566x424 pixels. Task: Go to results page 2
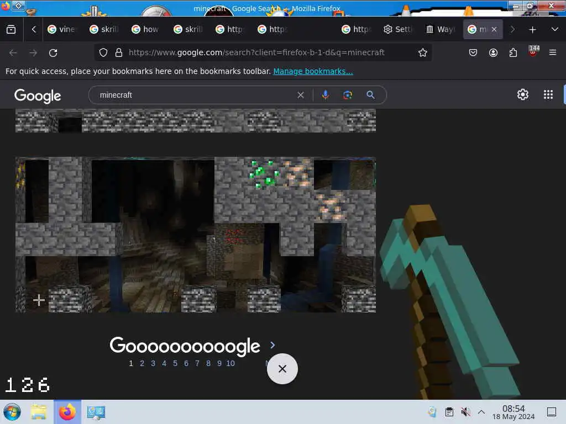point(142,363)
